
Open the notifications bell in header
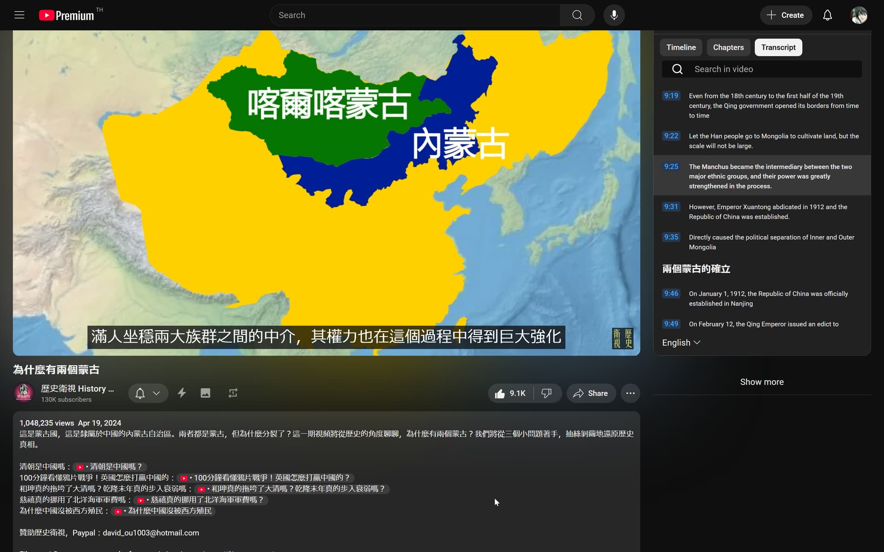pyautogui.click(x=827, y=15)
